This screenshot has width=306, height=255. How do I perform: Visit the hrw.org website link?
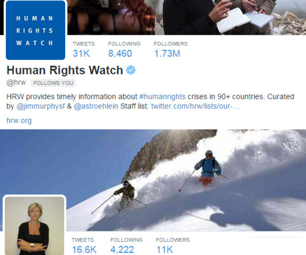[19, 121]
